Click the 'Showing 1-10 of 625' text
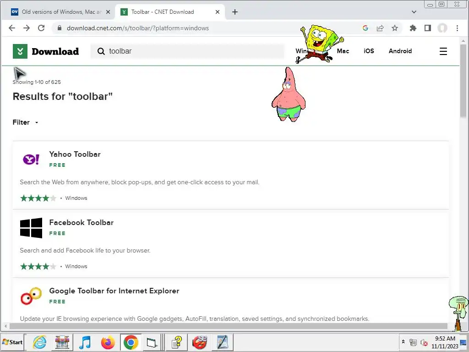This screenshot has height=352, width=469. tap(37, 82)
